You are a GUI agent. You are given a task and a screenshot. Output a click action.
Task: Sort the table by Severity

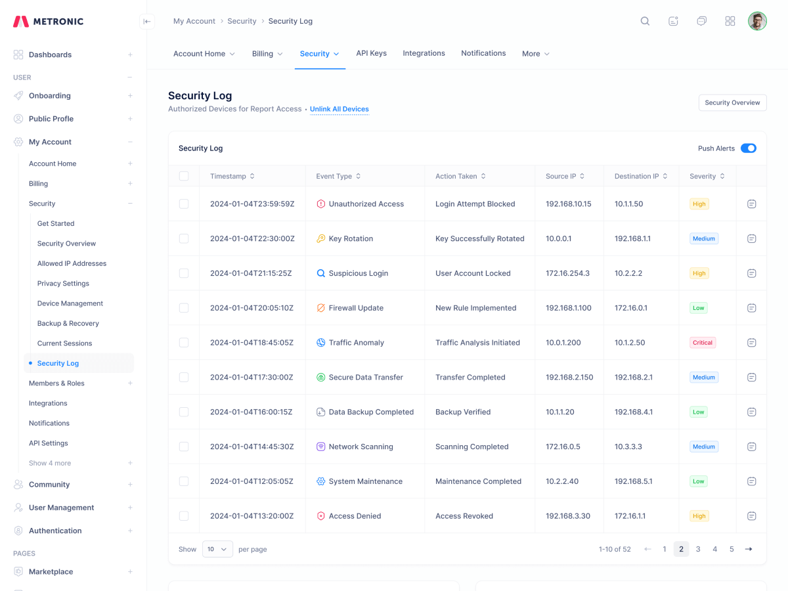(x=707, y=175)
